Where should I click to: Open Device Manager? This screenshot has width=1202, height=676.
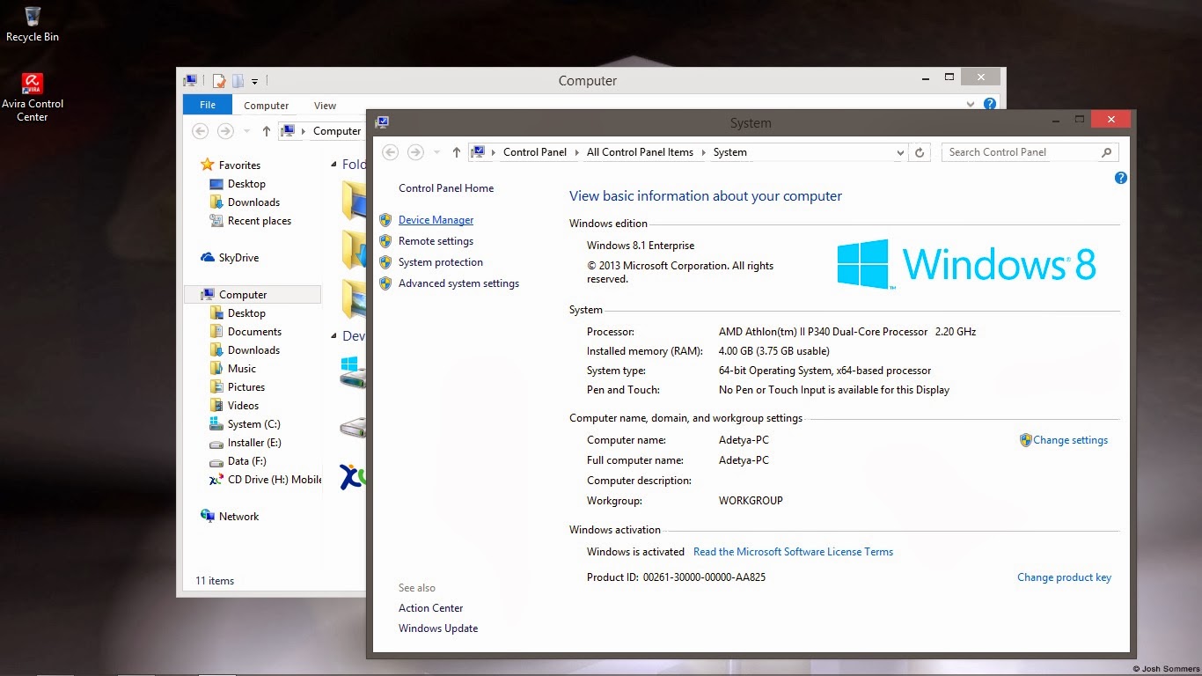point(436,220)
